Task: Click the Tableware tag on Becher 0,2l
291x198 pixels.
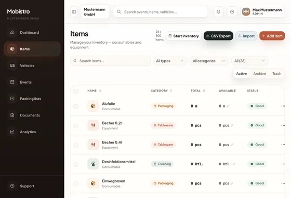Action: (163, 125)
